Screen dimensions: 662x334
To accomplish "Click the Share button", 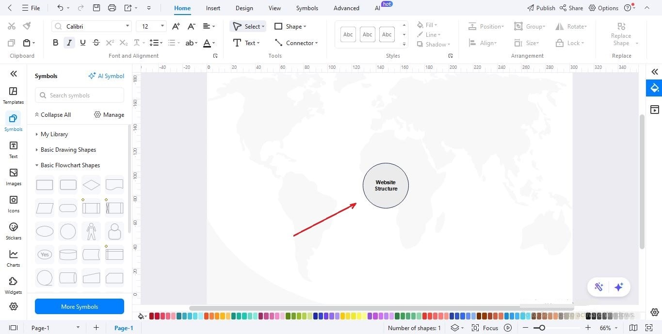I will (x=571, y=8).
